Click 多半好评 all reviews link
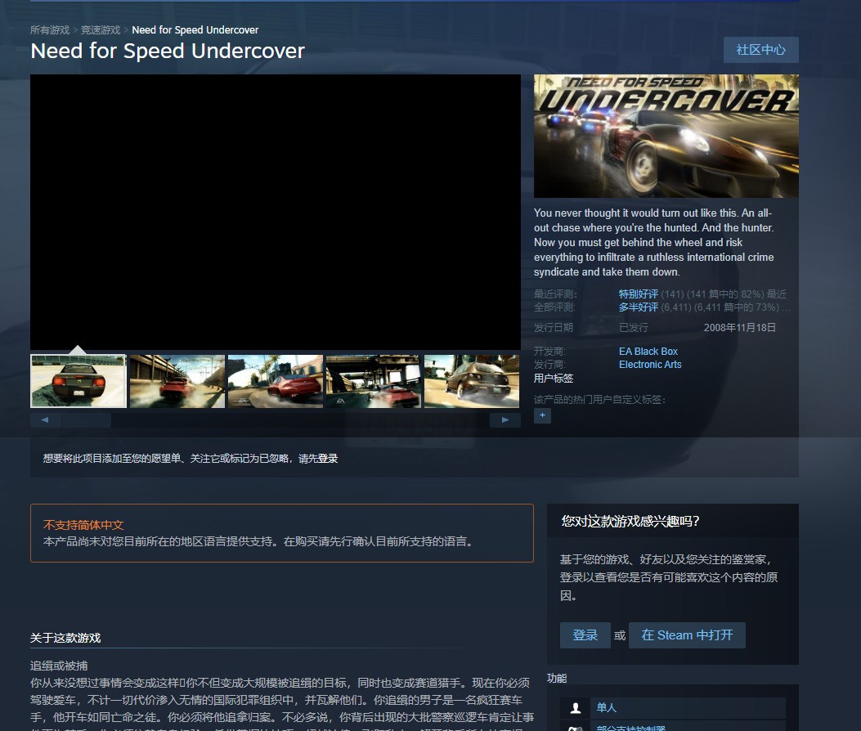 click(x=638, y=307)
